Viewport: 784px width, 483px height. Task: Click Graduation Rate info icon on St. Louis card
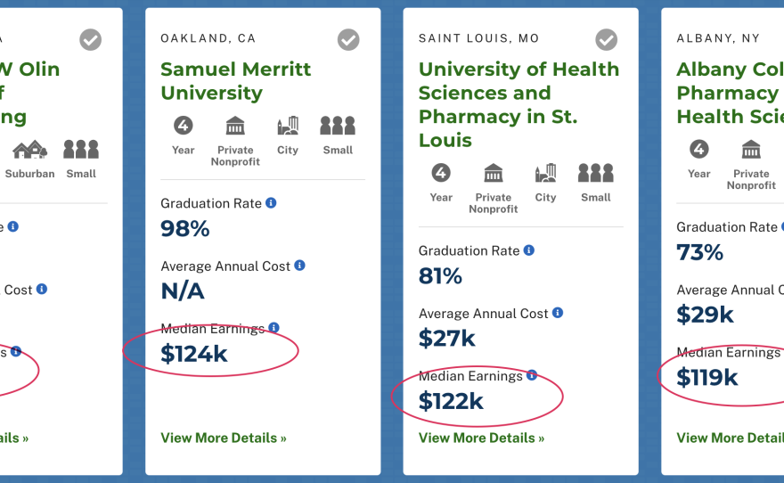[x=528, y=250]
